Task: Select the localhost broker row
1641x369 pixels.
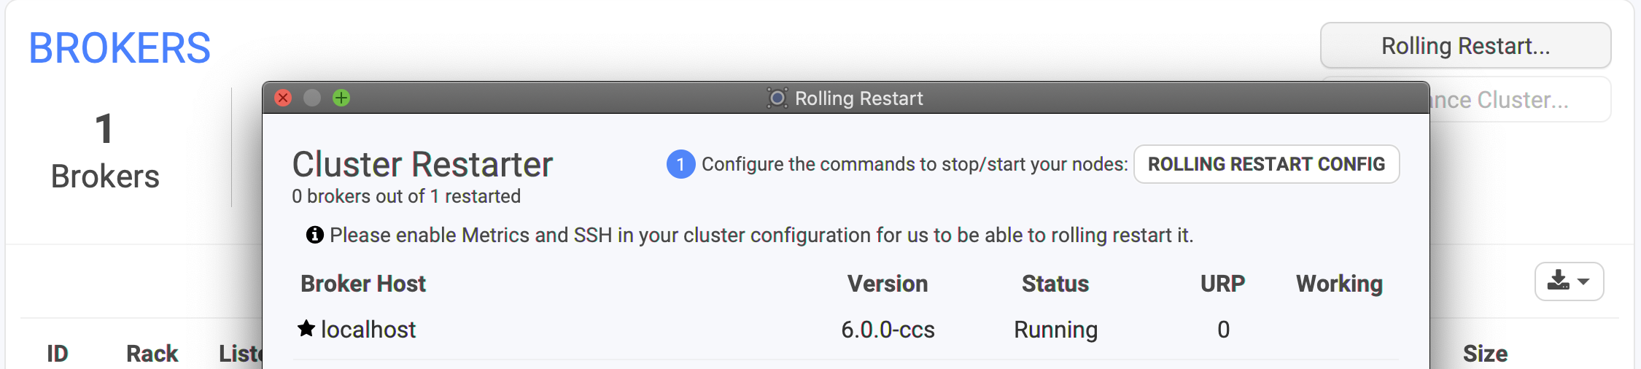Action: click(845, 330)
